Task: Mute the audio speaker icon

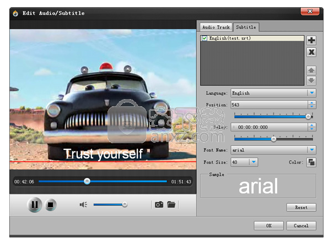Action: 83,204
